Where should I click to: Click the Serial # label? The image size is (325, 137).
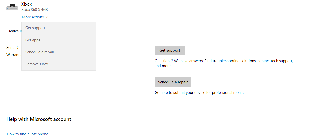13,47
